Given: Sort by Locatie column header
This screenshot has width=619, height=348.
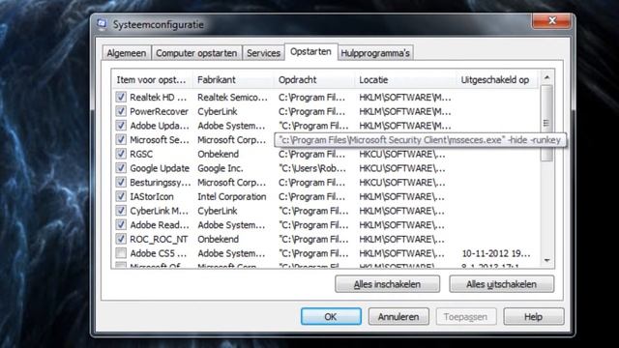Looking at the screenshot, I should pyautogui.click(x=405, y=79).
